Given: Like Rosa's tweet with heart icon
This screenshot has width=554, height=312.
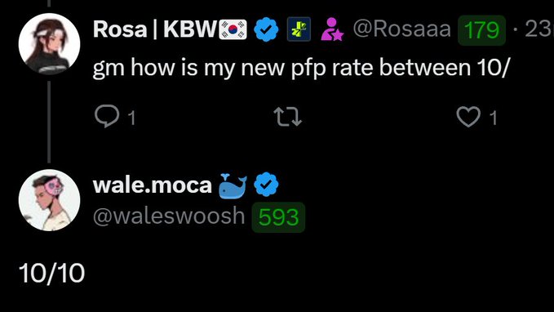Looking at the screenshot, I should click(468, 117).
